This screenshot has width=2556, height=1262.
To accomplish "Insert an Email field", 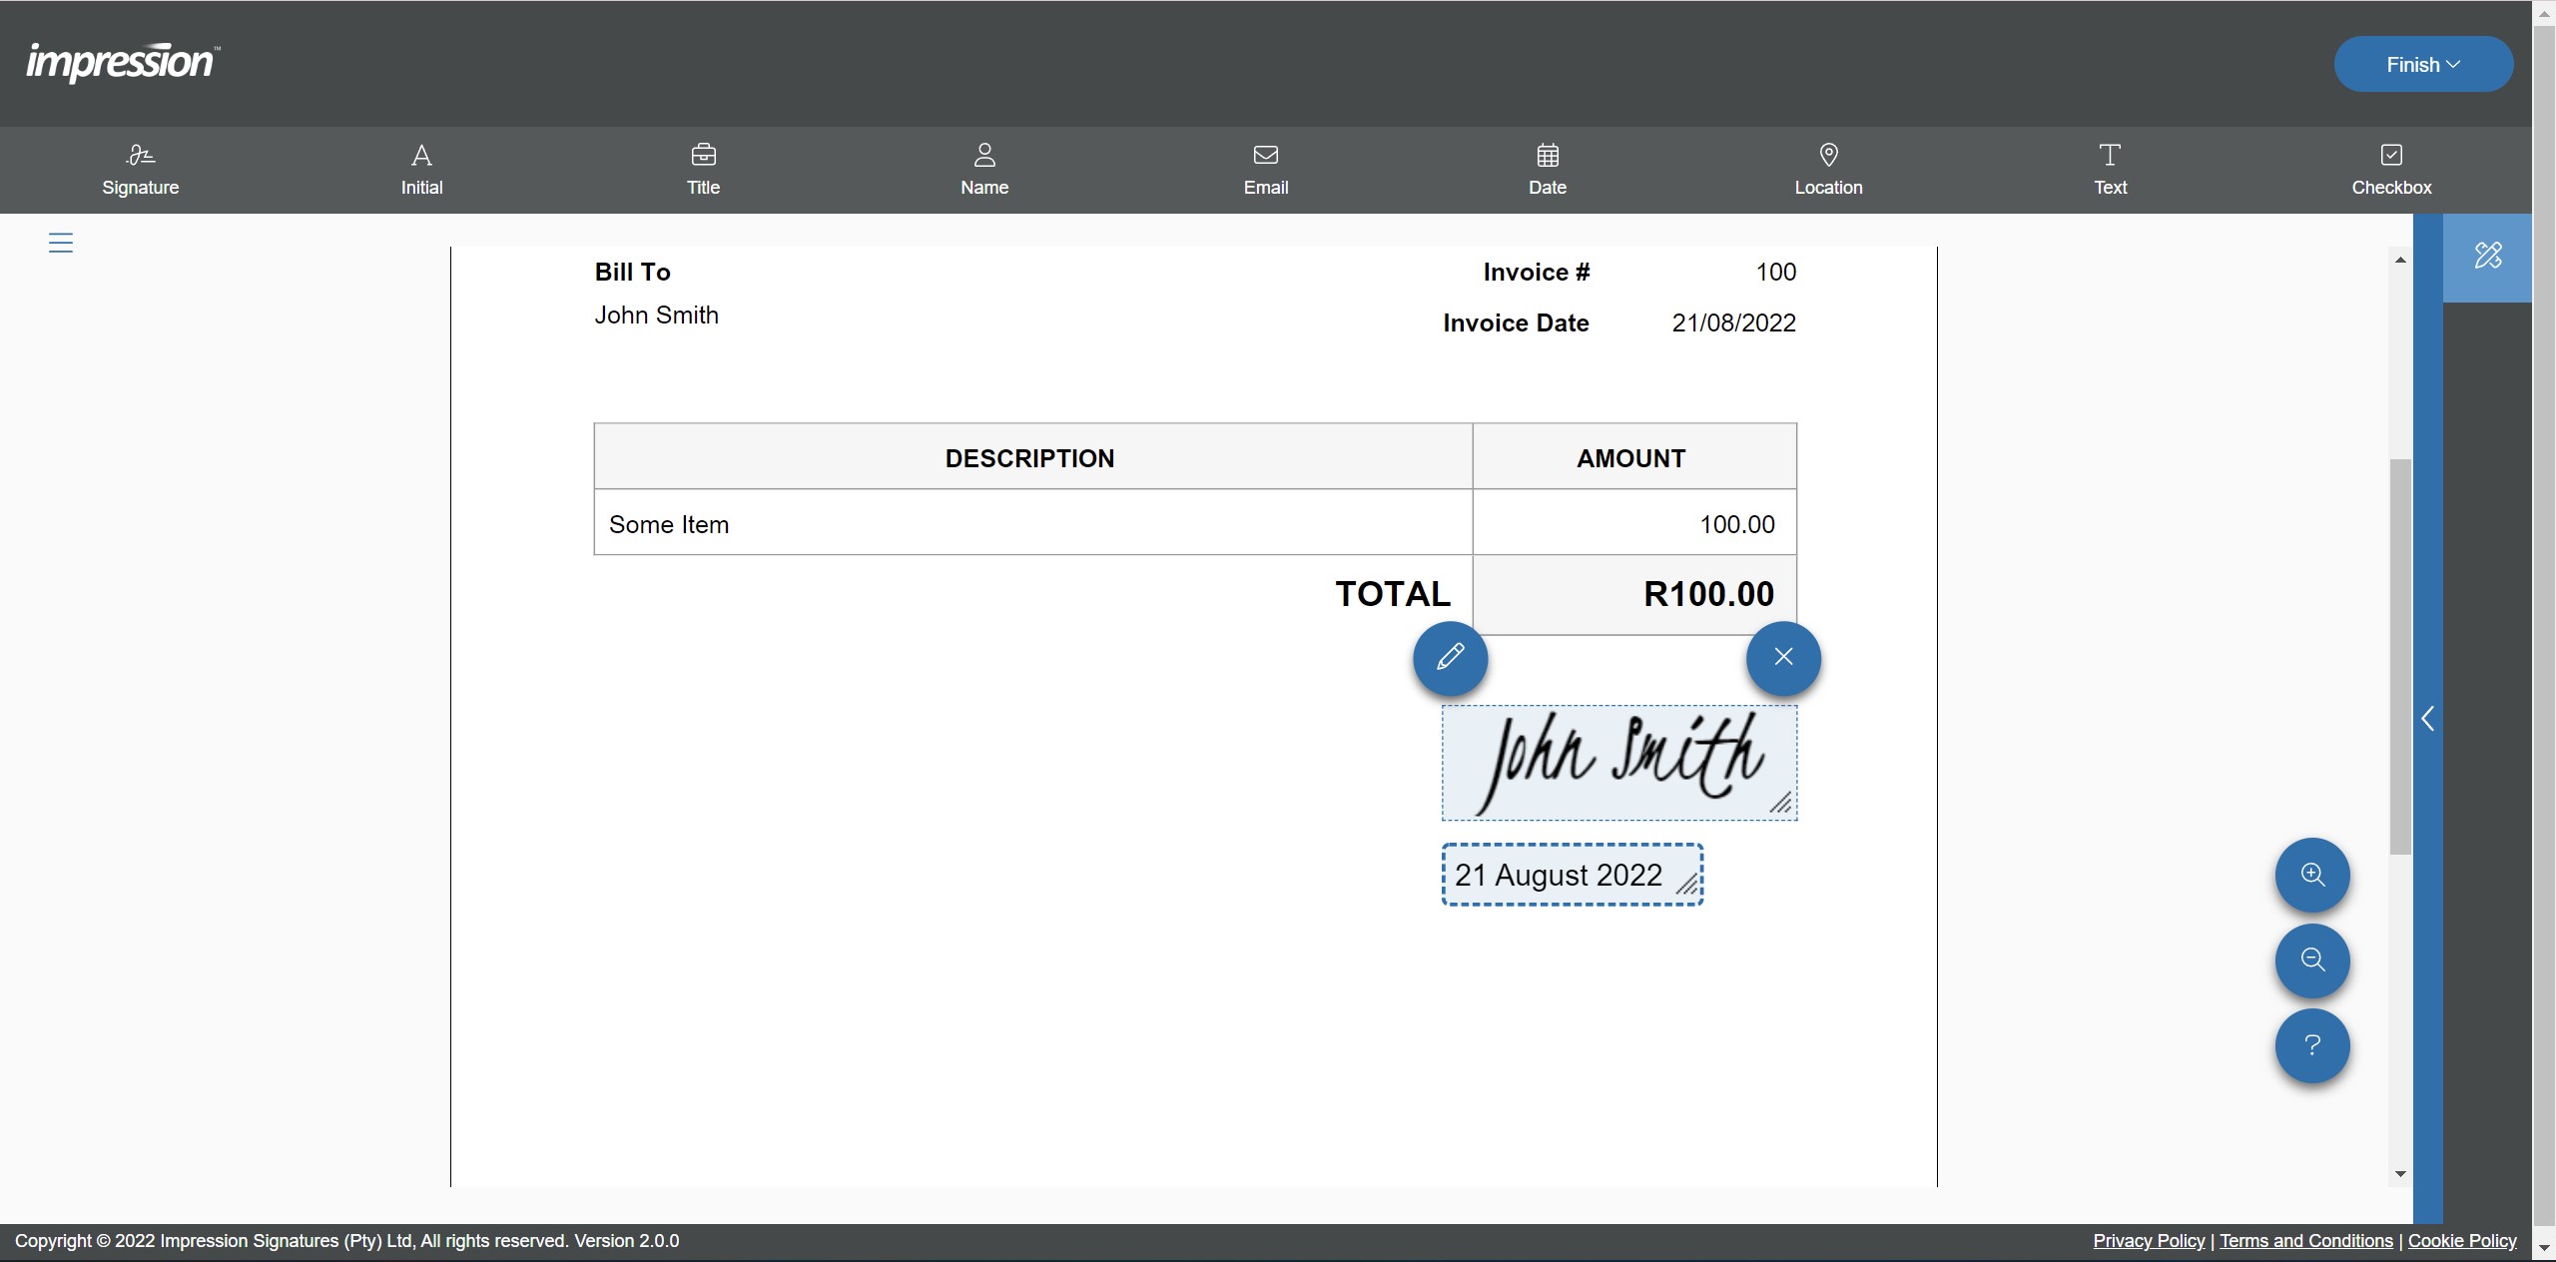I will tap(1265, 170).
